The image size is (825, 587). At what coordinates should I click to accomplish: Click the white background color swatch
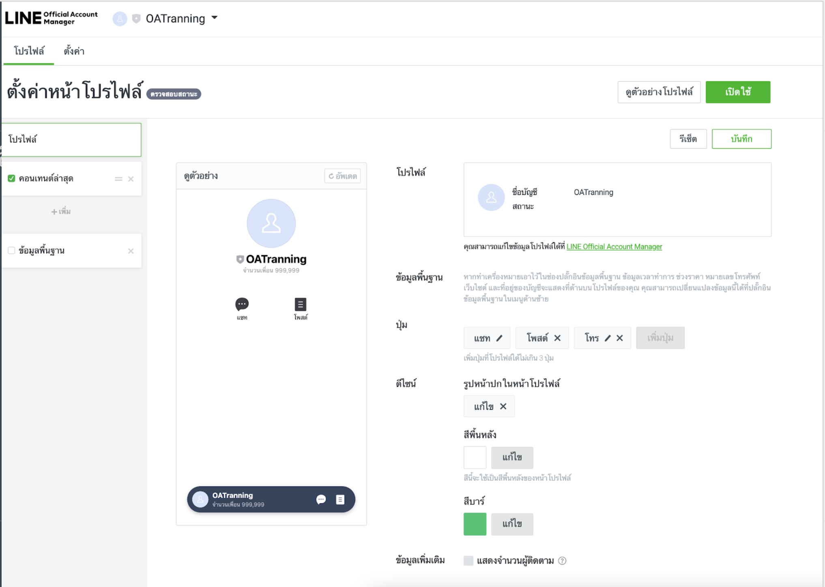[x=475, y=457]
